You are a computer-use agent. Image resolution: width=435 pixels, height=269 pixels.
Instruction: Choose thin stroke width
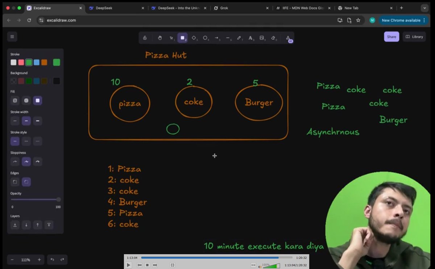tap(15, 121)
